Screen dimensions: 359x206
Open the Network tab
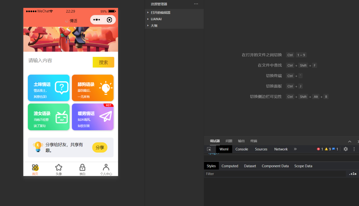pos(281,149)
